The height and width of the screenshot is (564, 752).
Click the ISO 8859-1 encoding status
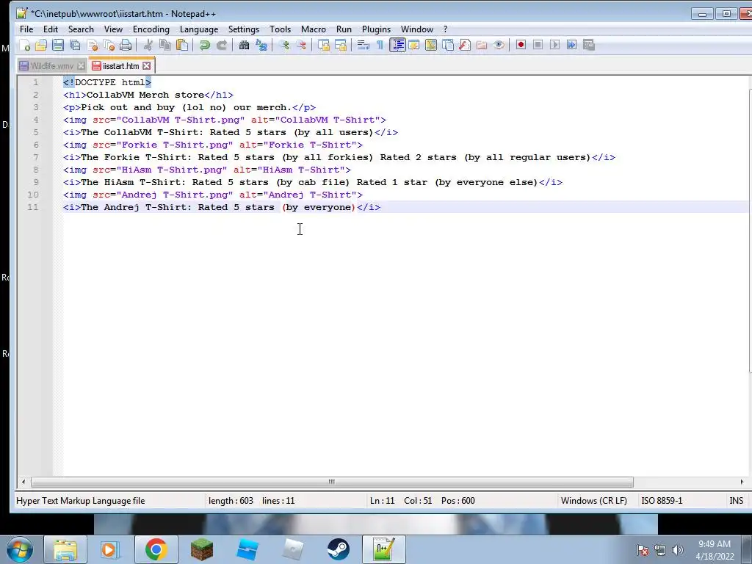tap(662, 501)
